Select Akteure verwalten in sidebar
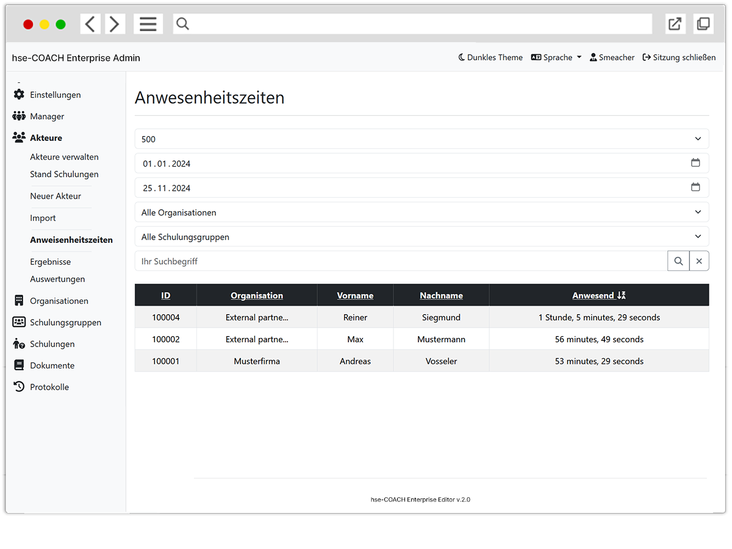The width and height of the screenshot is (732, 549). (64, 157)
